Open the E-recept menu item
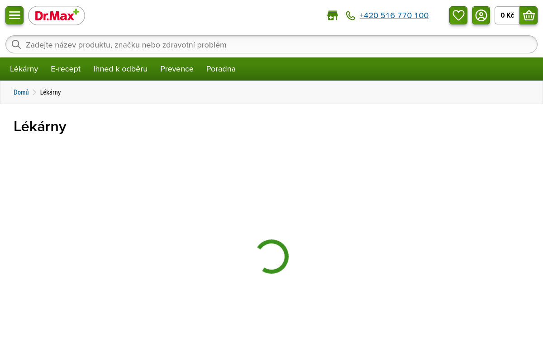 click(66, 69)
